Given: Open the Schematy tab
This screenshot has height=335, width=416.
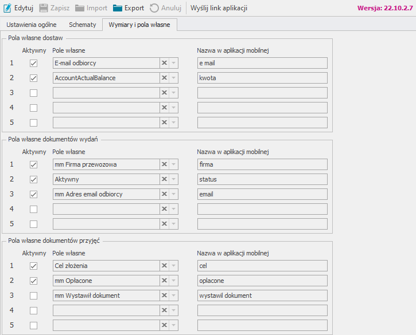Looking at the screenshot, I should click(x=82, y=25).
